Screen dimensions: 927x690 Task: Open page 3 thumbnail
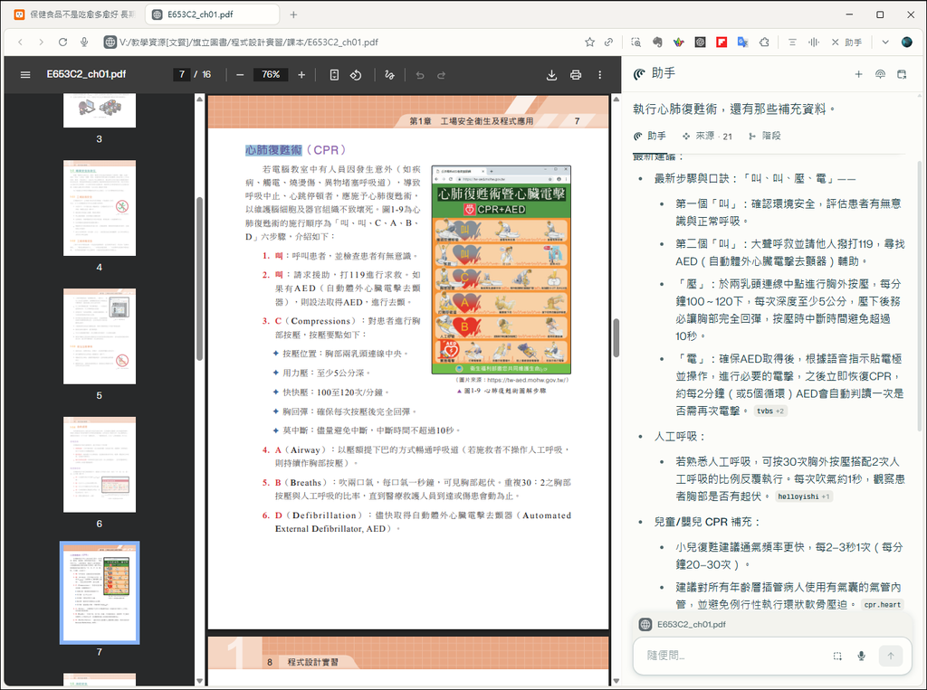tap(100, 110)
